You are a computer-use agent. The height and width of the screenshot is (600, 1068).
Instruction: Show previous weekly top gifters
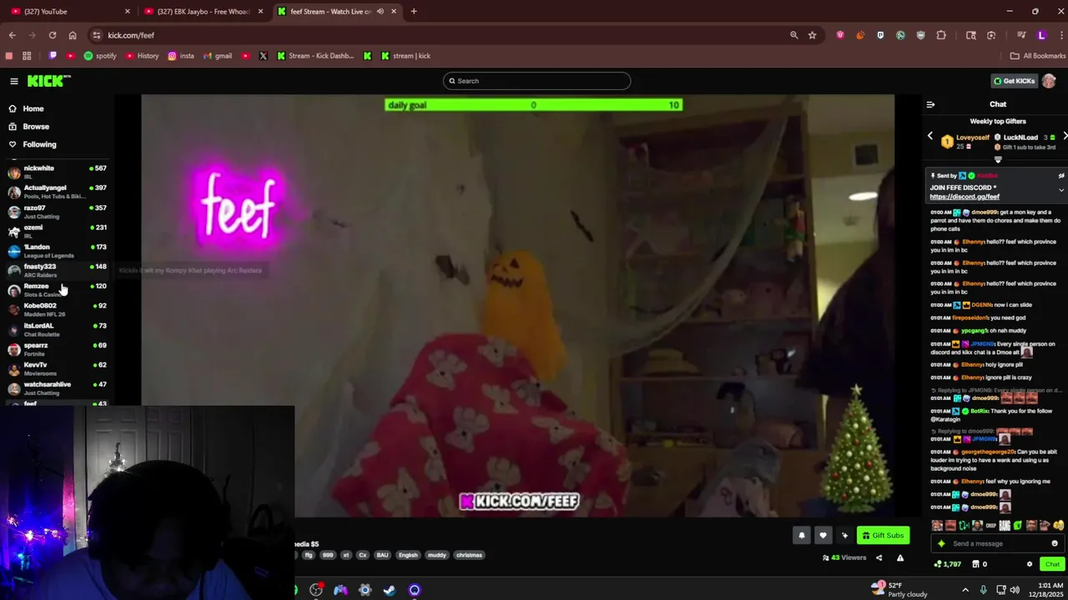(x=930, y=136)
